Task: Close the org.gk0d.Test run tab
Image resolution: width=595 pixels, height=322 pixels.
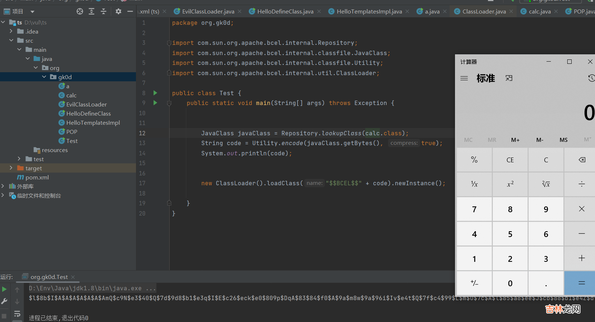Action: tap(73, 277)
